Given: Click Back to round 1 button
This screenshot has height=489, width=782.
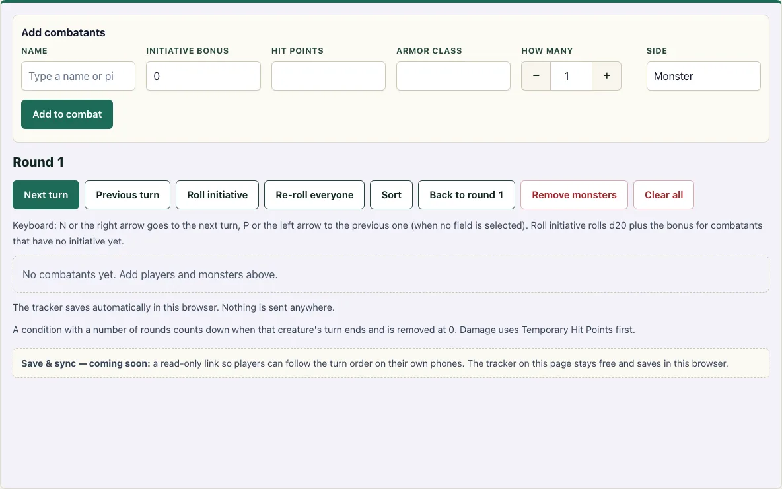Looking at the screenshot, I should coord(466,194).
